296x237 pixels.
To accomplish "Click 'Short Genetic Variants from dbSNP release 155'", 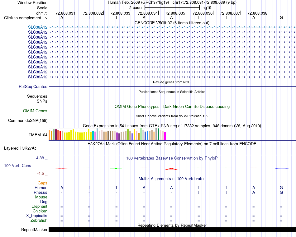I will pos(172,116).
